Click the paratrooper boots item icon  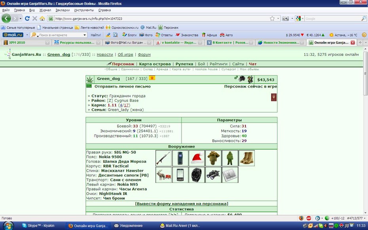(247, 158)
